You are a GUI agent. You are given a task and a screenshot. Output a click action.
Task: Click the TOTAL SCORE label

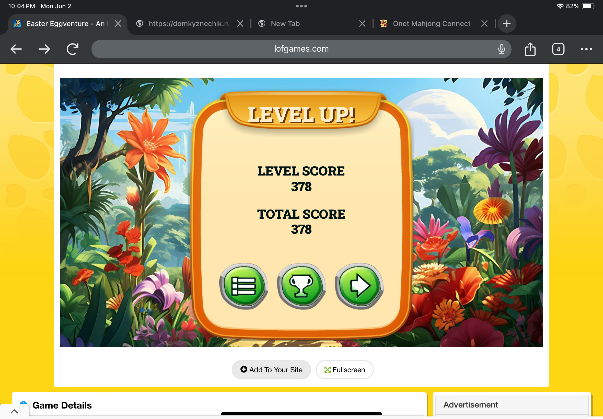[x=301, y=214]
